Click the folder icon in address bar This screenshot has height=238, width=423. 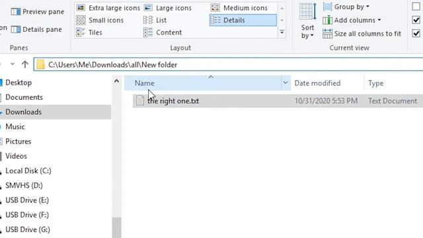point(40,65)
